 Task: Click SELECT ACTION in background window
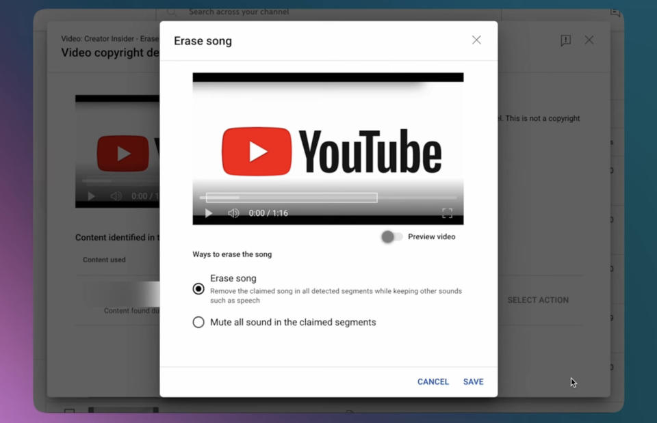coord(538,300)
